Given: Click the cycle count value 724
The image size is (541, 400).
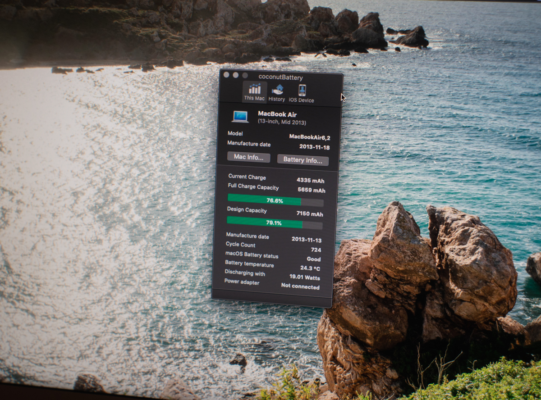Looking at the screenshot, I should [x=316, y=250].
